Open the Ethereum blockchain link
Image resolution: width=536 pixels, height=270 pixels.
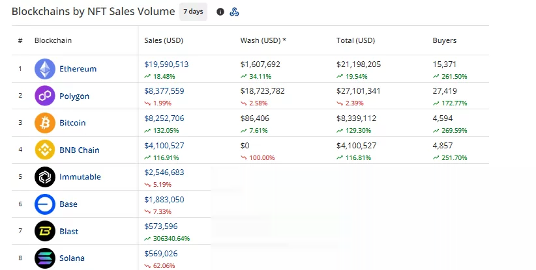coord(78,69)
